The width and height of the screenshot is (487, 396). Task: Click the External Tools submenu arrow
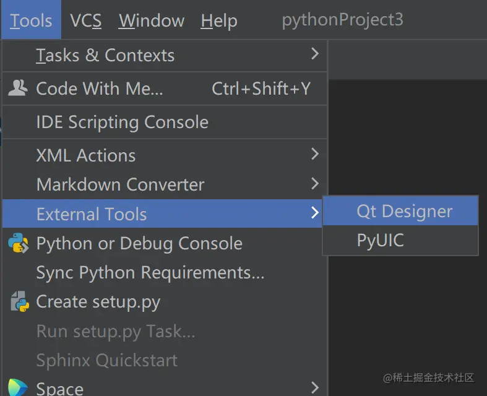point(314,213)
